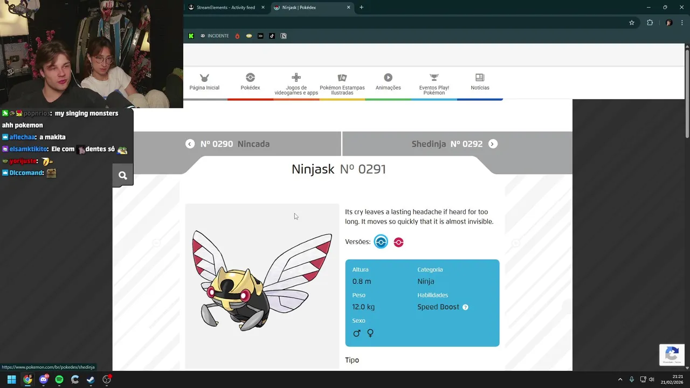The image size is (690, 388).
Task: Select the red version Poké Ball
Action: 398,242
